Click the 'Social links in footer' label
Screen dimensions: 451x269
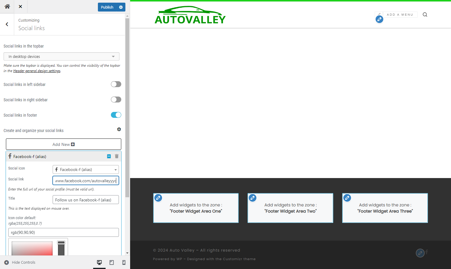[x=20, y=115]
